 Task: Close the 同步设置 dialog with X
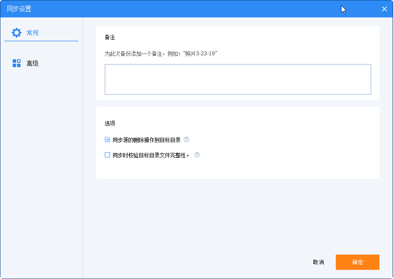tap(384, 9)
